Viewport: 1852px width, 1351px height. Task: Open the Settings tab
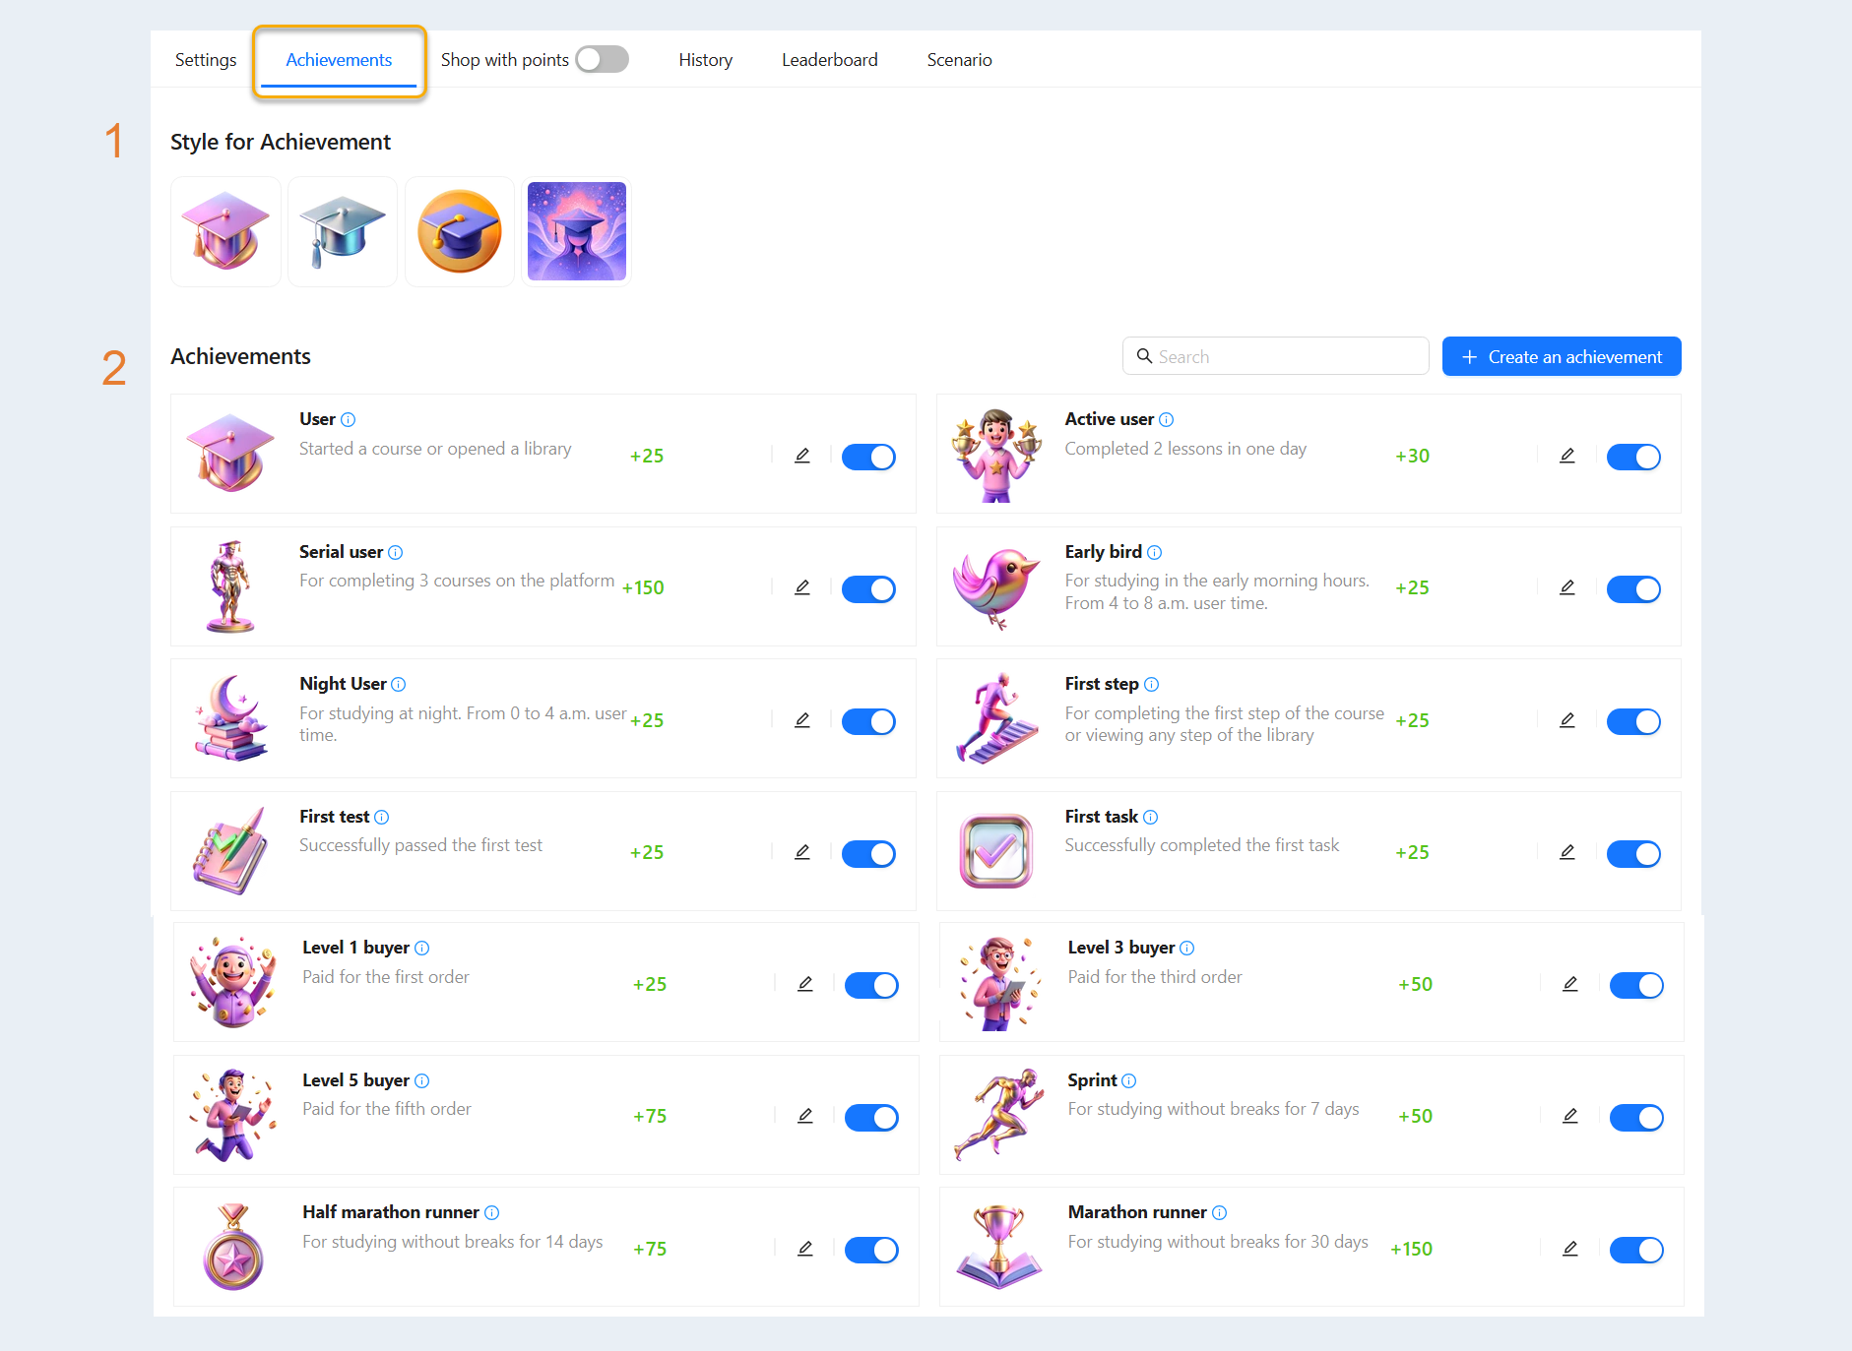(x=206, y=60)
